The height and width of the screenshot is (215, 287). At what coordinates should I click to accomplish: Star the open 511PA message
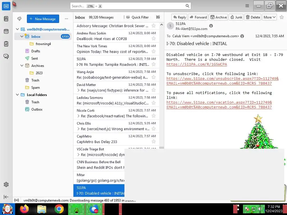click(x=282, y=17)
